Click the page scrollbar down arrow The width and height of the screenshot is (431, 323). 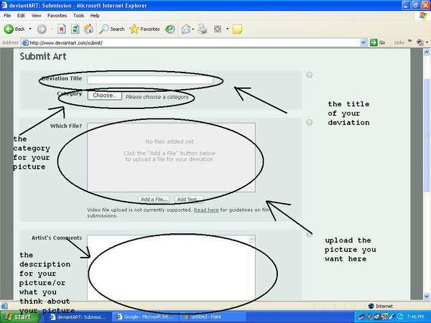[426, 296]
